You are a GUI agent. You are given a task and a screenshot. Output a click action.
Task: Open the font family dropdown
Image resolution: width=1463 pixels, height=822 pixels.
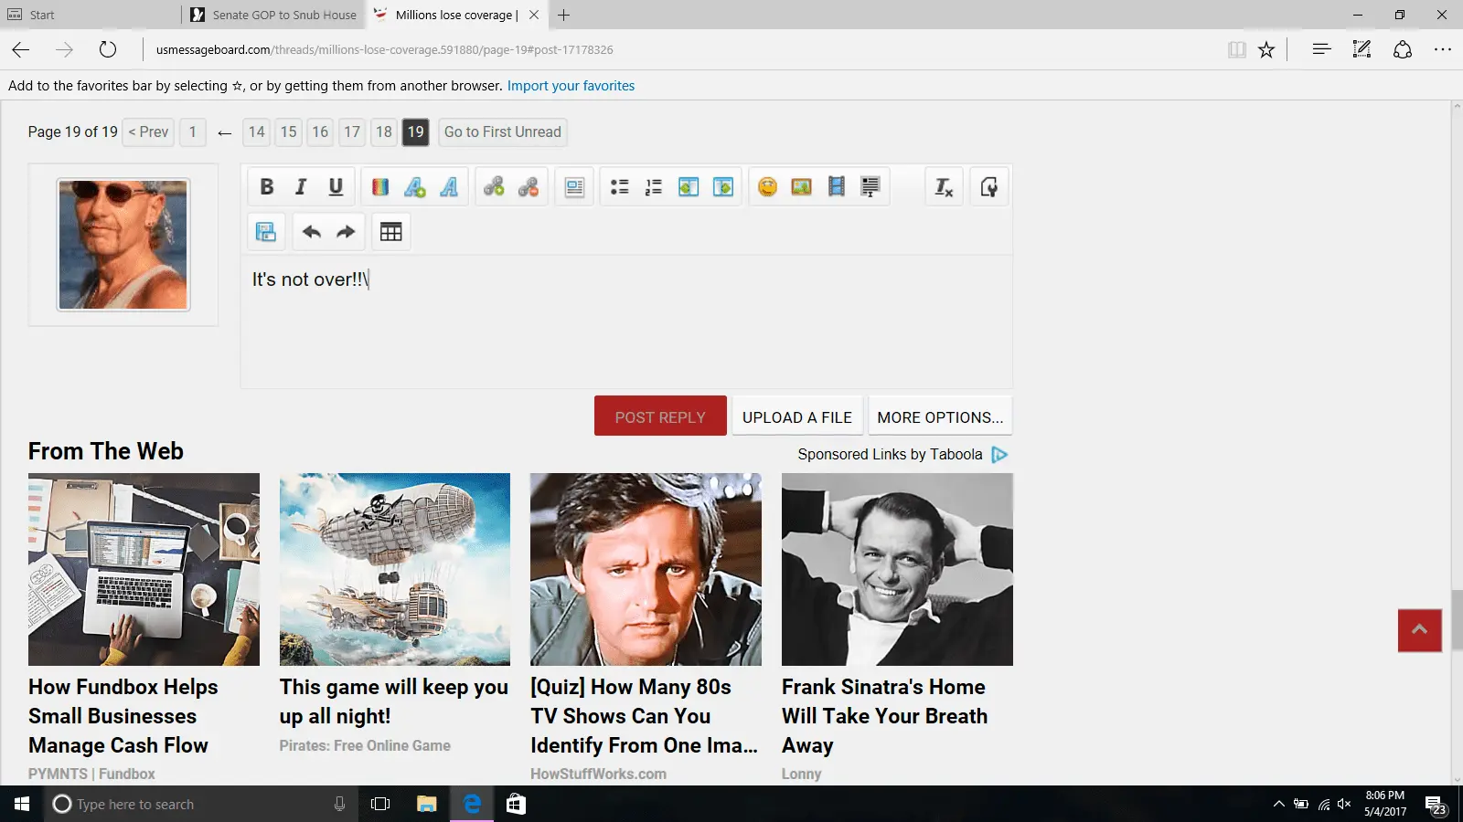coord(449,187)
